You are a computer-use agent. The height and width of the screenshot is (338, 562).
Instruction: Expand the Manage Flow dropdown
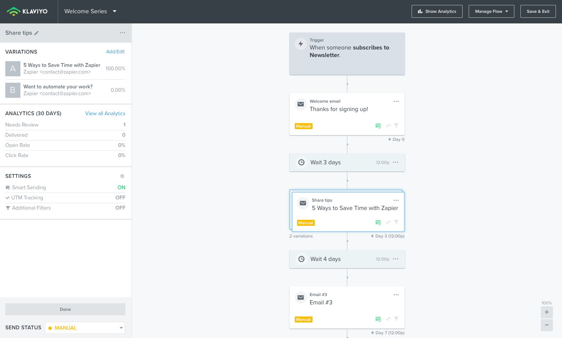click(x=491, y=11)
